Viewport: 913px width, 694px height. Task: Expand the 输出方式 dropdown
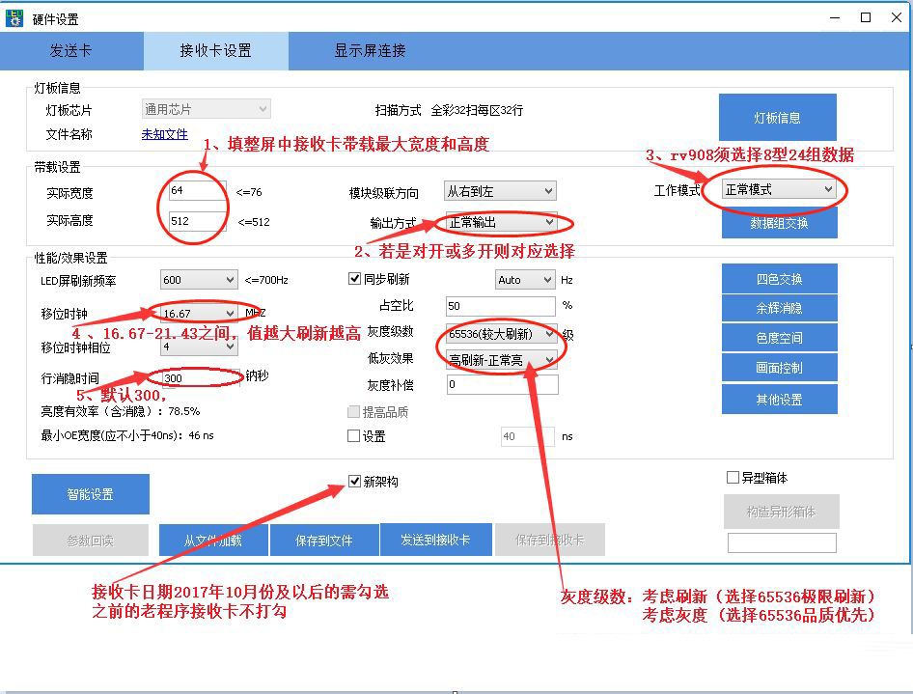501,222
